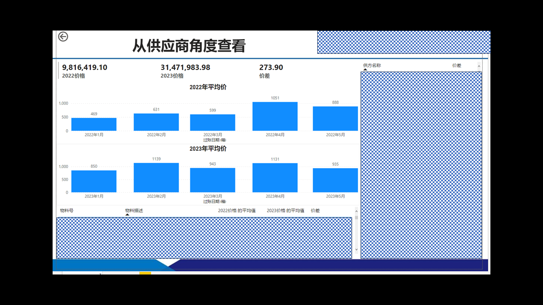Click the 2023年2月 axis label
The height and width of the screenshot is (305, 543).
157,197
